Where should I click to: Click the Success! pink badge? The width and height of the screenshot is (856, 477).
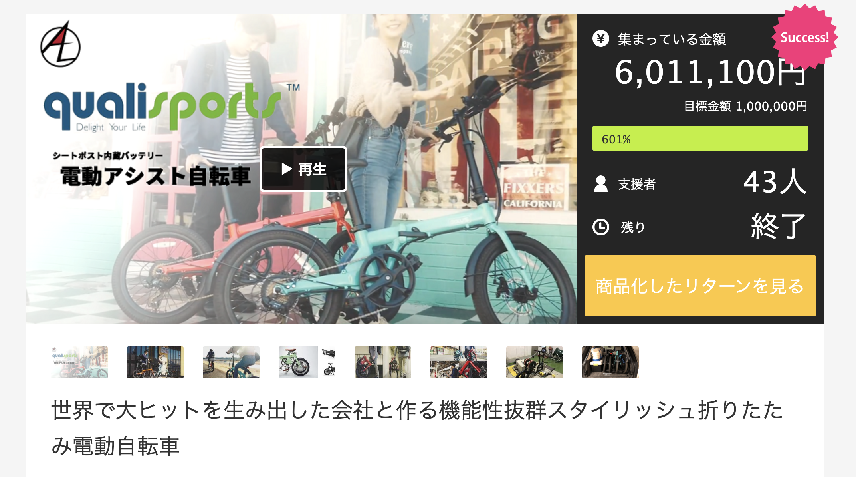coord(804,38)
